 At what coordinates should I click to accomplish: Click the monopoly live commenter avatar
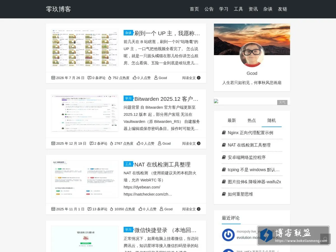(228, 235)
